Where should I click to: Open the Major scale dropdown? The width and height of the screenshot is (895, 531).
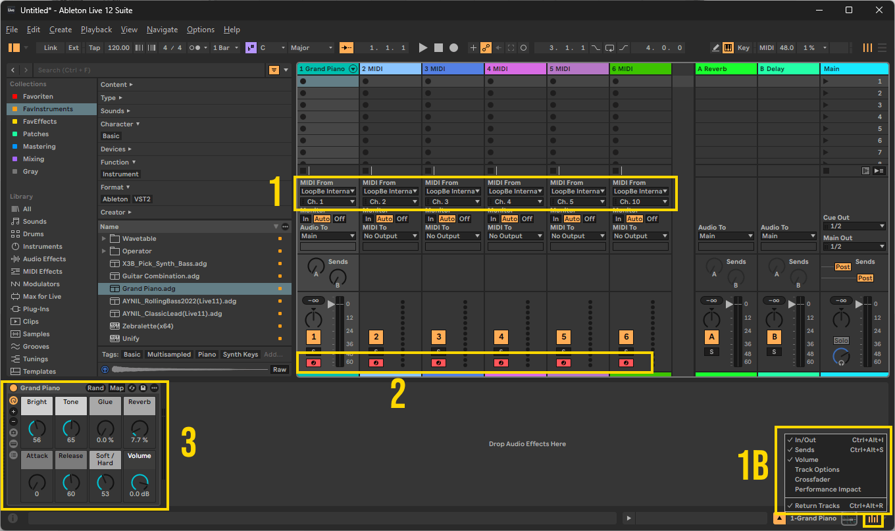pos(311,47)
